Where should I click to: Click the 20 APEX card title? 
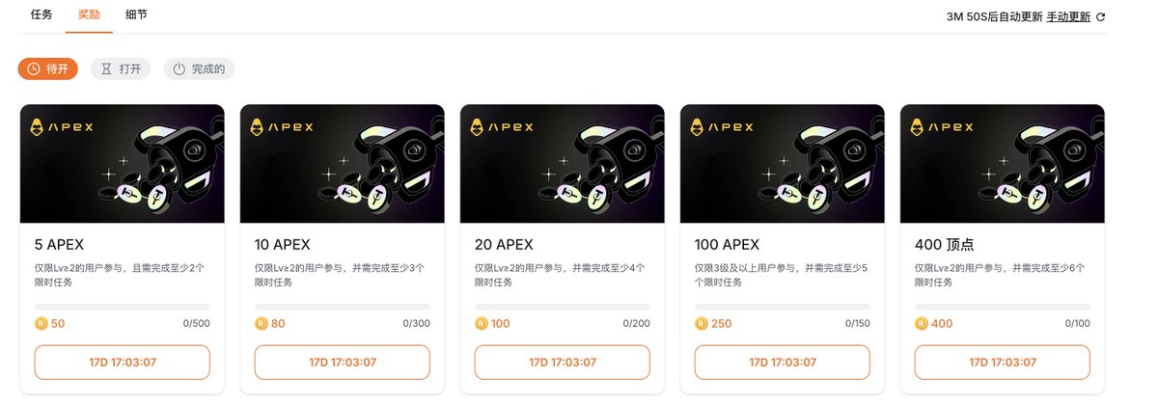click(x=504, y=244)
